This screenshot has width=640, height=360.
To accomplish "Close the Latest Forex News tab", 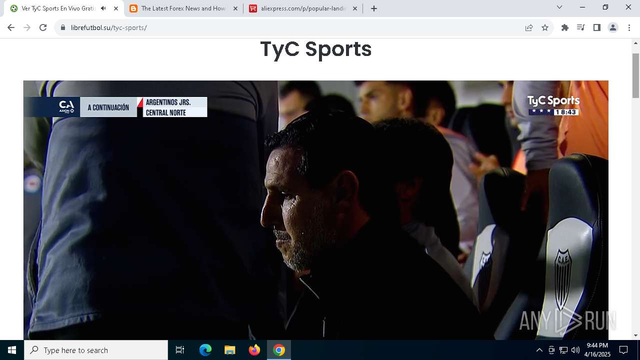I will [235, 8].
